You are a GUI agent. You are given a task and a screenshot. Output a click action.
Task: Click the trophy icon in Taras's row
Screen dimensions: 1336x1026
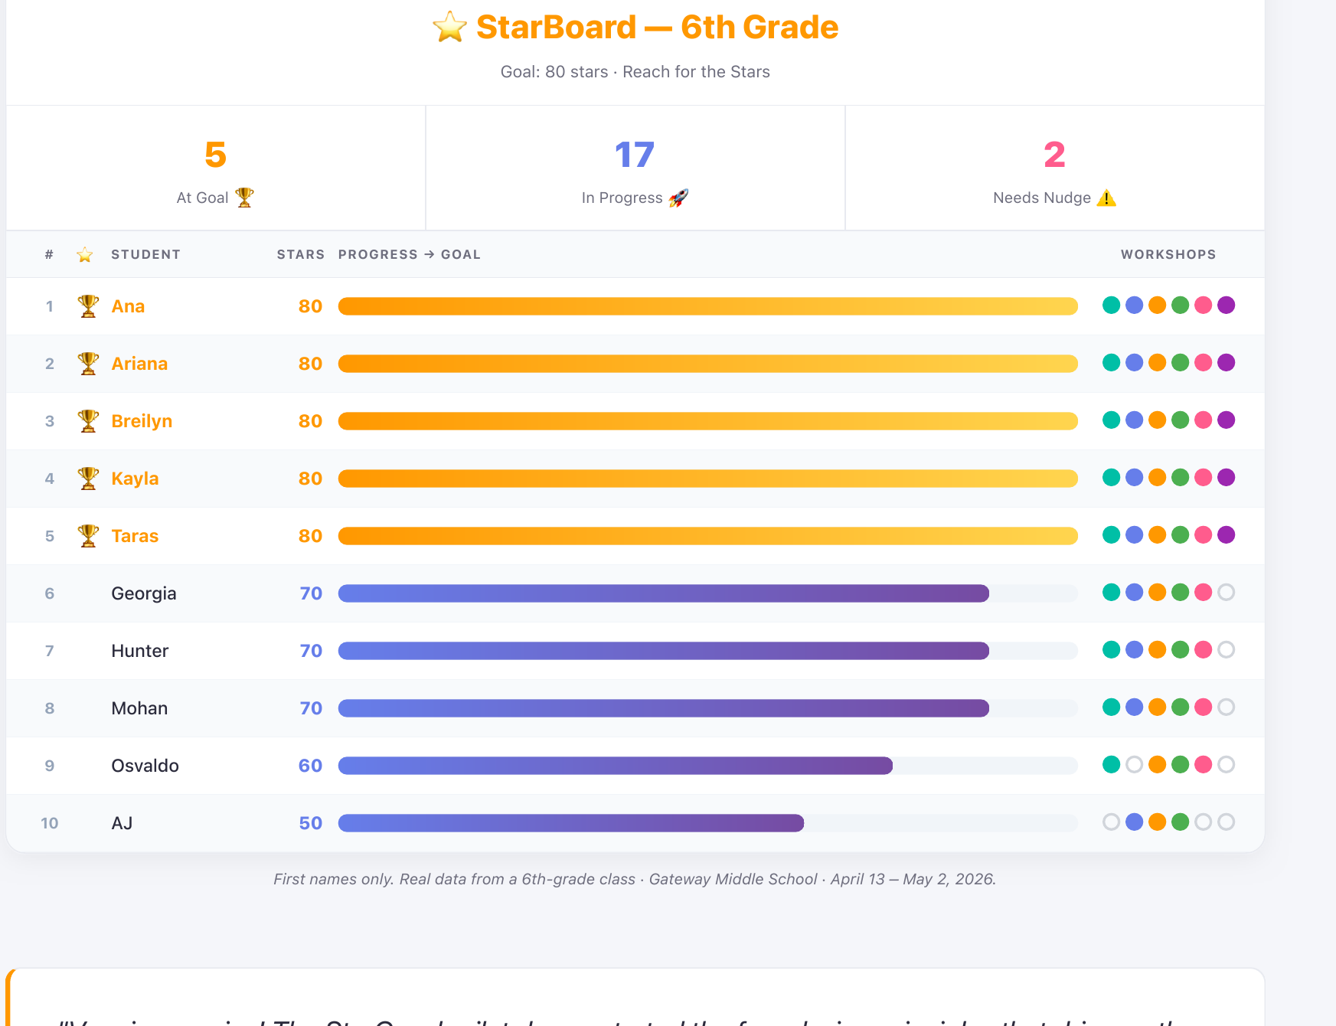88,536
